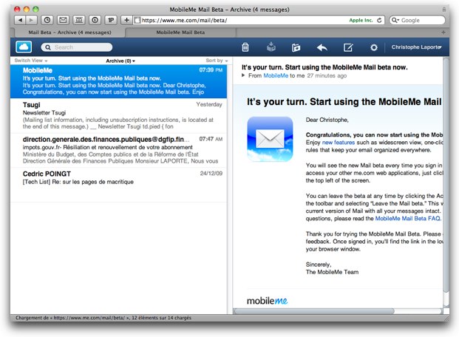Select the MobileMe message in list

click(x=118, y=81)
